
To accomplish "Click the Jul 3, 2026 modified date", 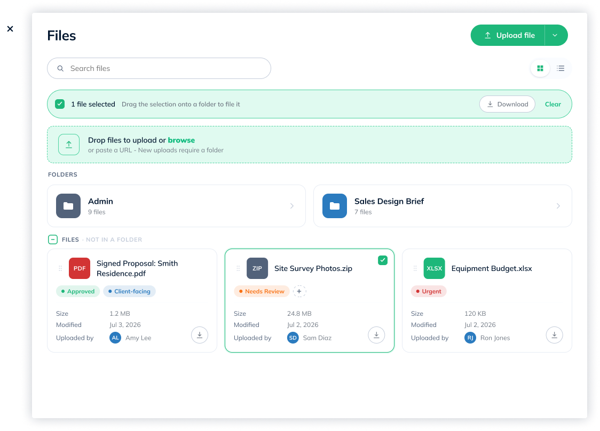I will click(x=125, y=325).
